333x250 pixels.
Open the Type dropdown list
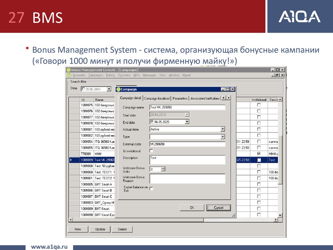(x=223, y=137)
